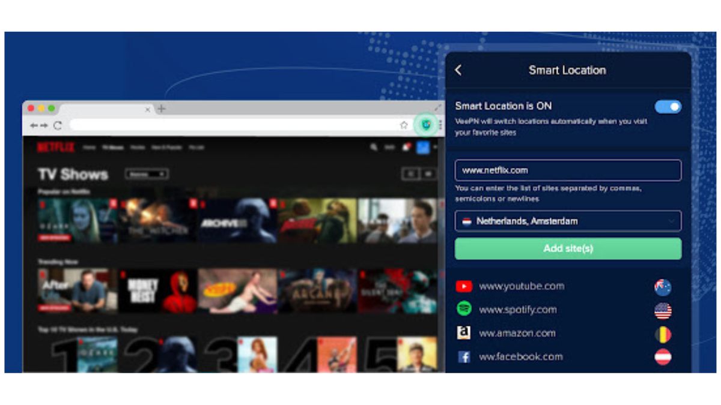Click the US flag beside spotify.com
Screen dimensions: 721x405
(663, 310)
